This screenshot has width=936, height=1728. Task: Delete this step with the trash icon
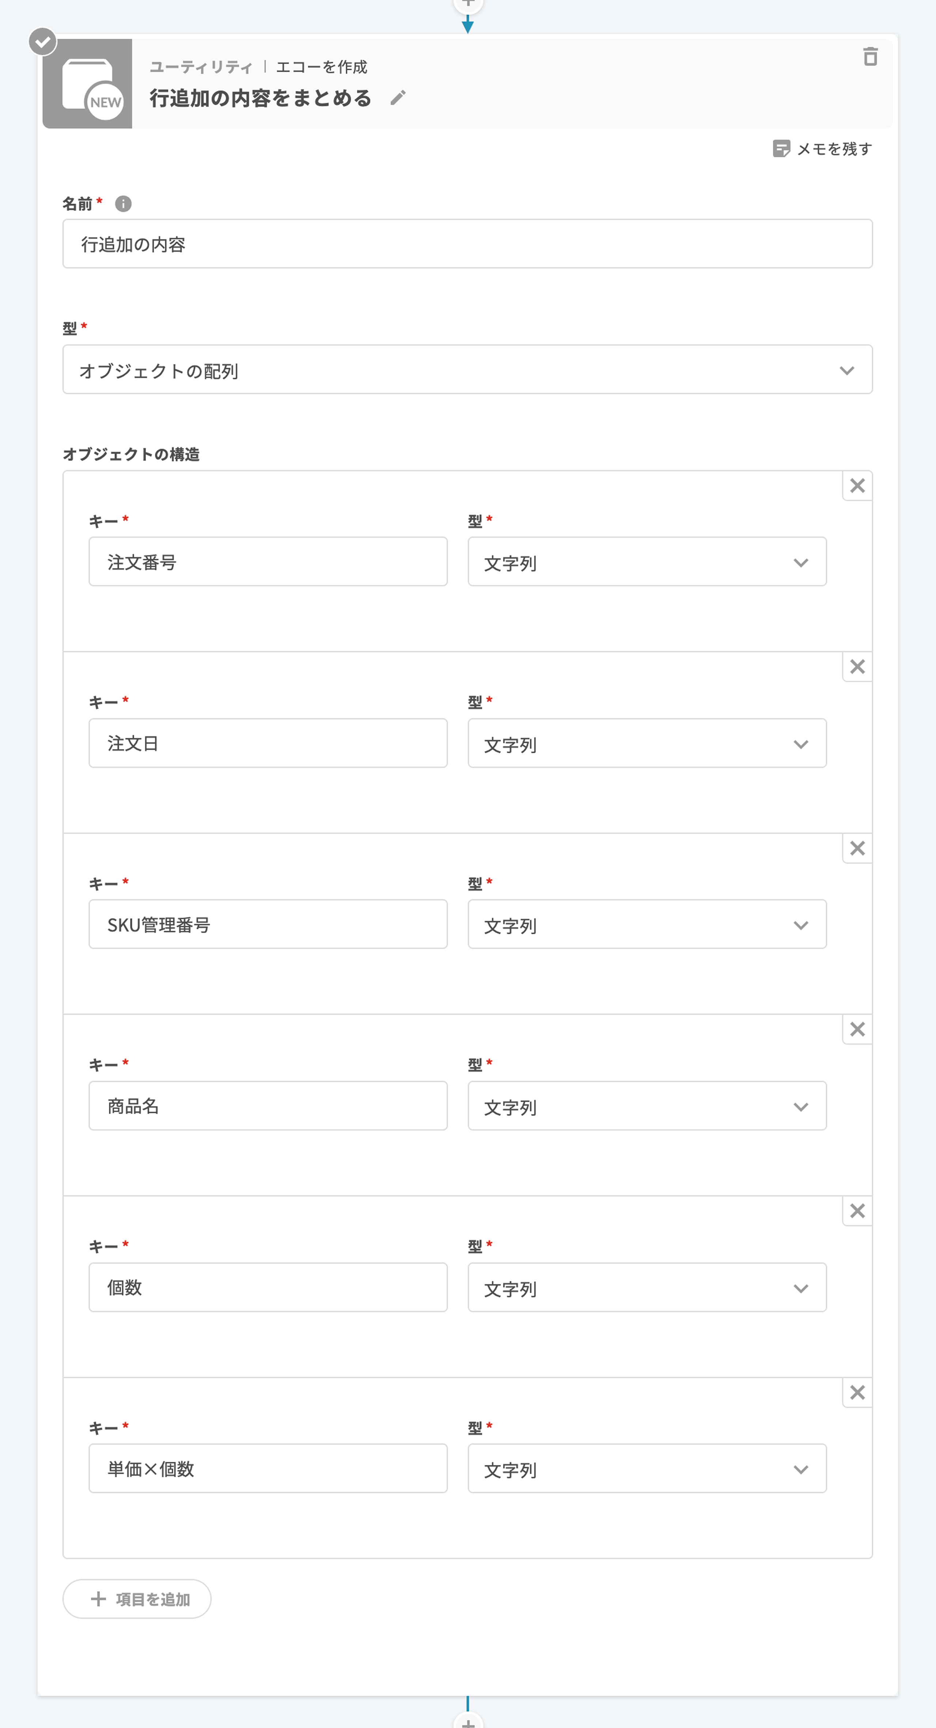click(869, 57)
